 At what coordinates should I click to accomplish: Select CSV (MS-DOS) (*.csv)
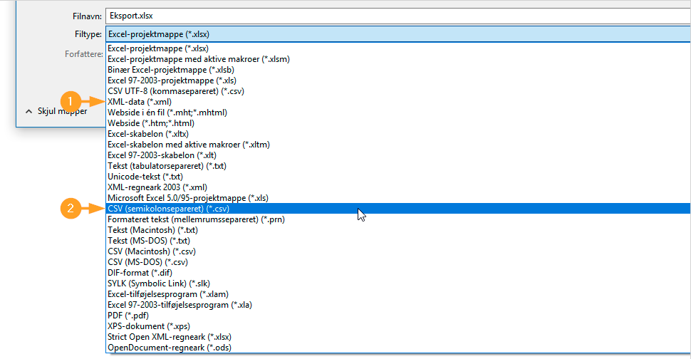coord(398,262)
